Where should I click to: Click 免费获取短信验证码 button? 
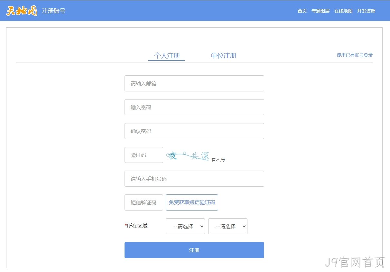192,202
